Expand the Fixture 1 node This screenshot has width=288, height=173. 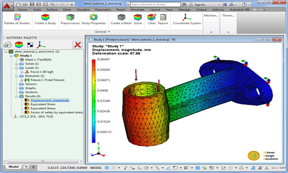[22, 80]
